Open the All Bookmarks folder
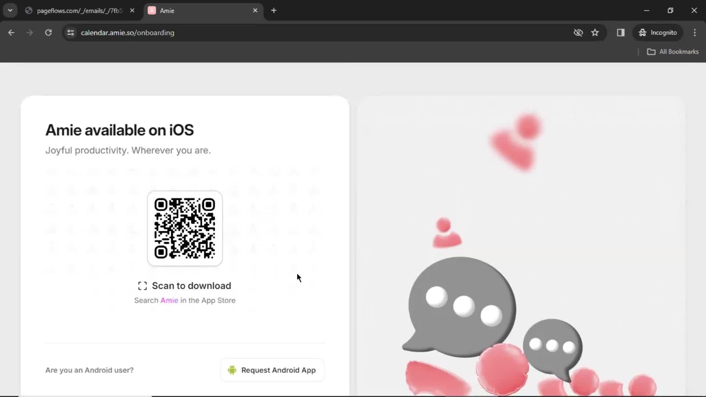Viewport: 706px width, 397px height. pyautogui.click(x=673, y=52)
